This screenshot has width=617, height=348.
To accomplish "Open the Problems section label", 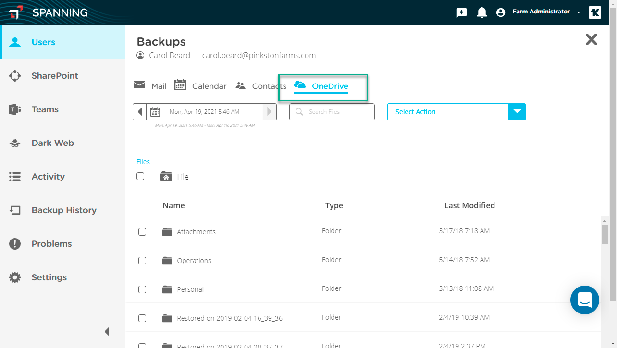I will pyautogui.click(x=51, y=244).
